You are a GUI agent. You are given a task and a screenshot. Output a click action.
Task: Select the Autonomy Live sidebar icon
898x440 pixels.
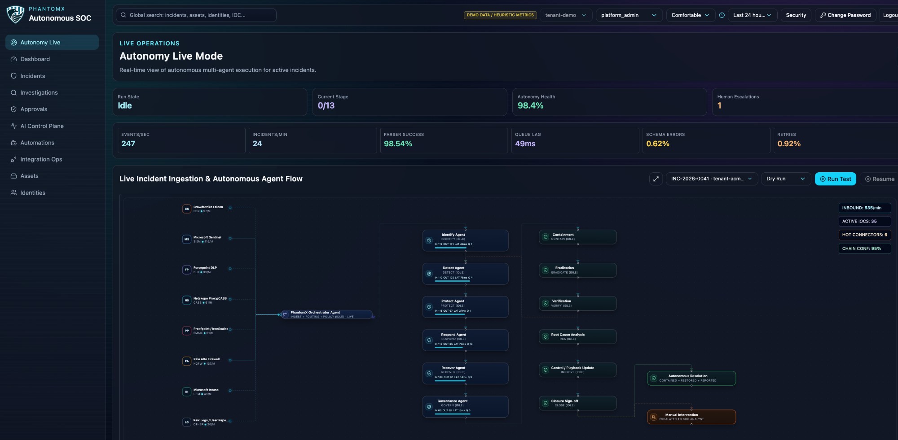coord(13,42)
